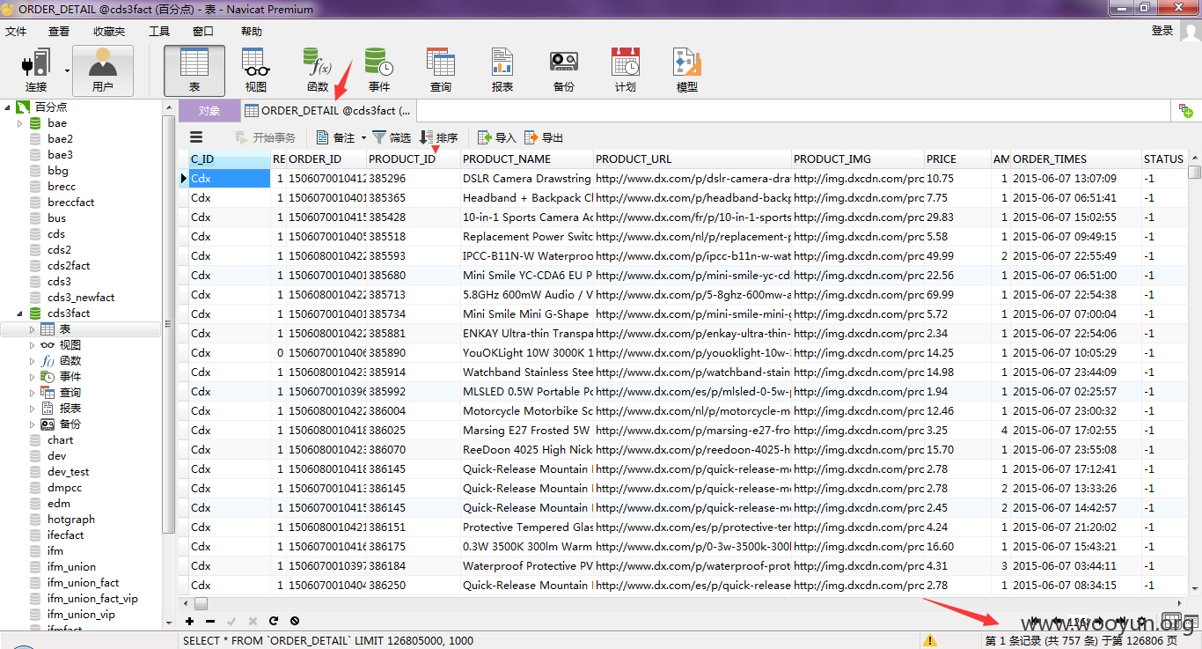Image resolution: width=1202 pixels, height=649 pixels.
Task: Click the grid vertical scrollbar thumb
Action: click(1194, 172)
